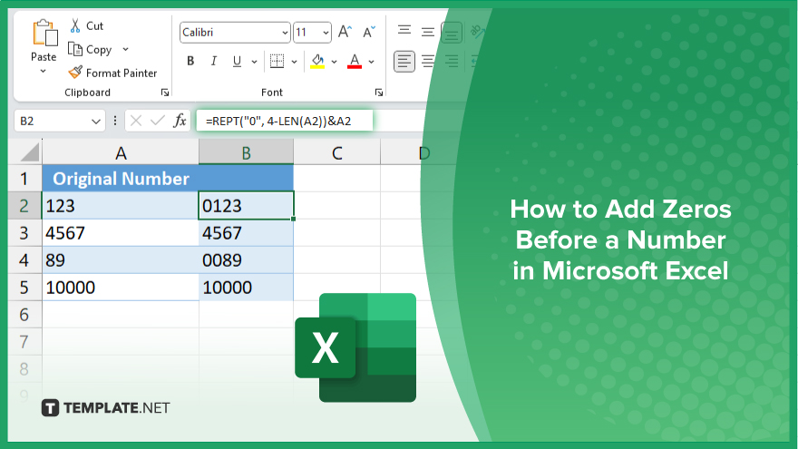
Task: Select cell A3 containing 4567
Action: [121, 232]
